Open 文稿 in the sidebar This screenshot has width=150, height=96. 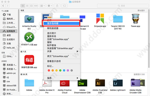[x=9, y=44]
